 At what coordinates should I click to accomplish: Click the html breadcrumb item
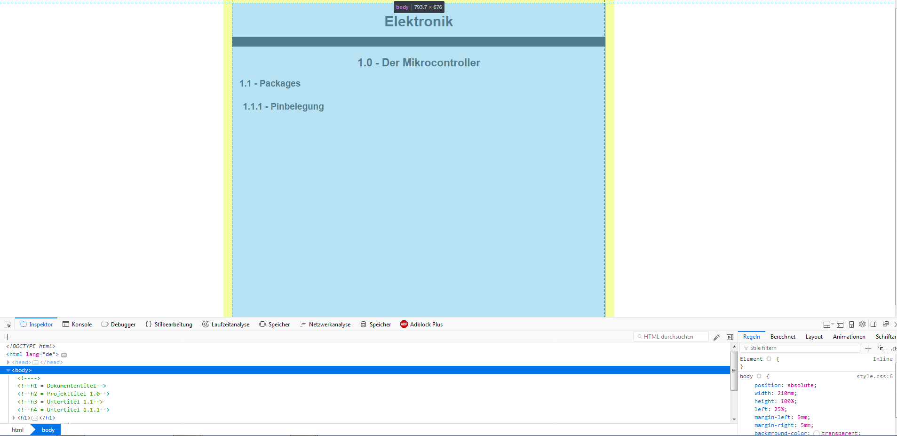pos(18,430)
